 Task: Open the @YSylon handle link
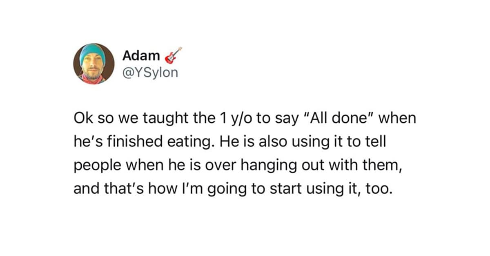[x=150, y=73]
